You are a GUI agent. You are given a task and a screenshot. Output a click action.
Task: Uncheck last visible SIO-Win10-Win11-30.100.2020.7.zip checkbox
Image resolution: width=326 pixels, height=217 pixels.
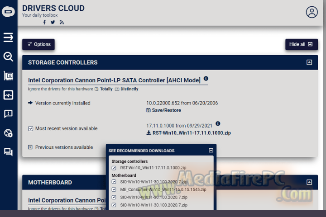click(x=114, y=205)
